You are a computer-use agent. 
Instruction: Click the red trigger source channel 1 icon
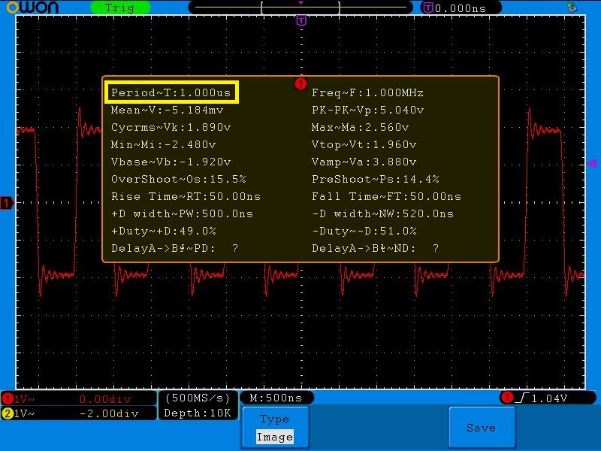pos(507,398)
